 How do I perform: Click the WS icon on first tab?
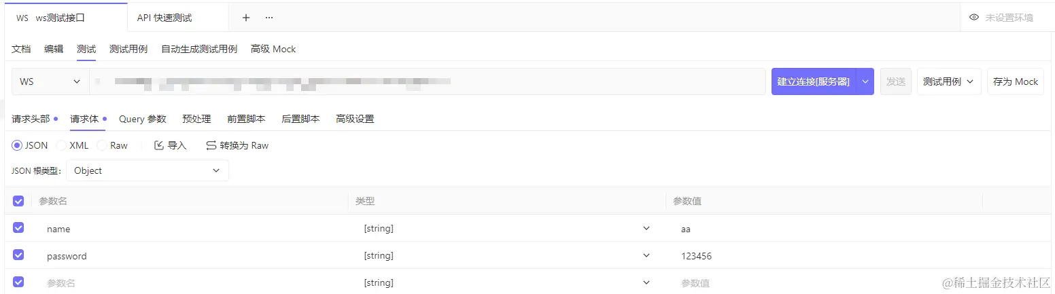pyautogui.click(x=22, y=18)
